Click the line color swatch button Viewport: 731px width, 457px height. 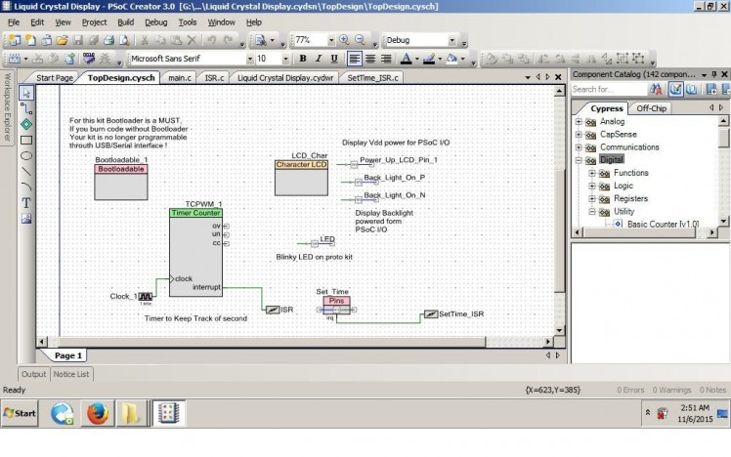pos(429,59)
